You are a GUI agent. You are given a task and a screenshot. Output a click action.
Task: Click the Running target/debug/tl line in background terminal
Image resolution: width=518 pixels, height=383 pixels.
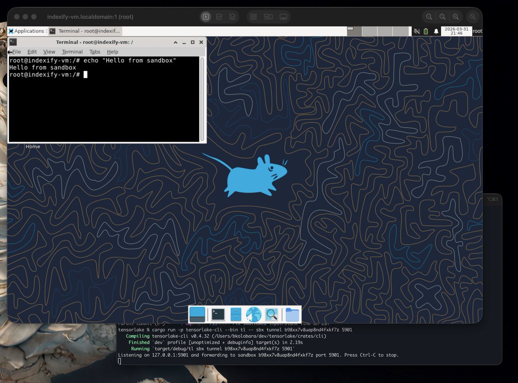[x=213, y=348]
